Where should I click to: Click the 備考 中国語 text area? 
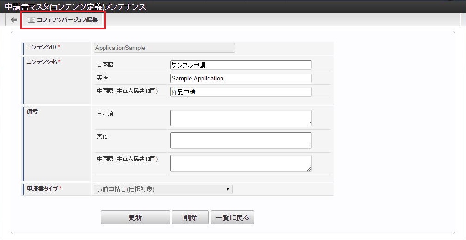(240, 163)
